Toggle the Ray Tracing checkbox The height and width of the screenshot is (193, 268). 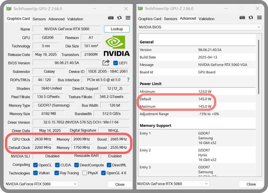[57, 173]
